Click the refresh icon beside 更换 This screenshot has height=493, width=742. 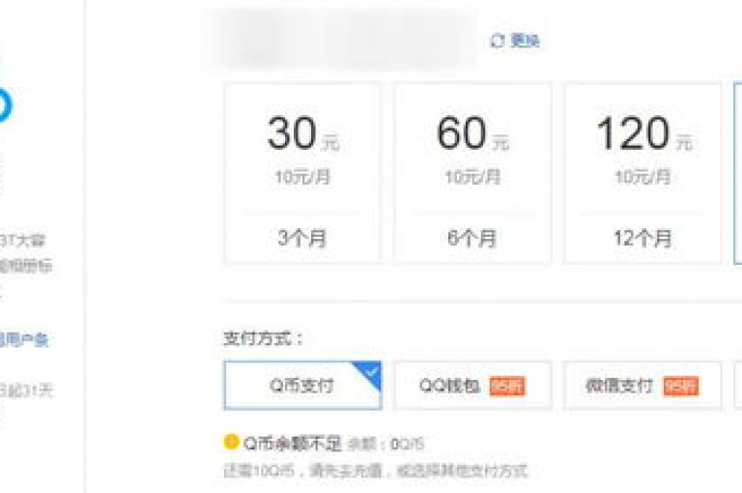(498, 42)
